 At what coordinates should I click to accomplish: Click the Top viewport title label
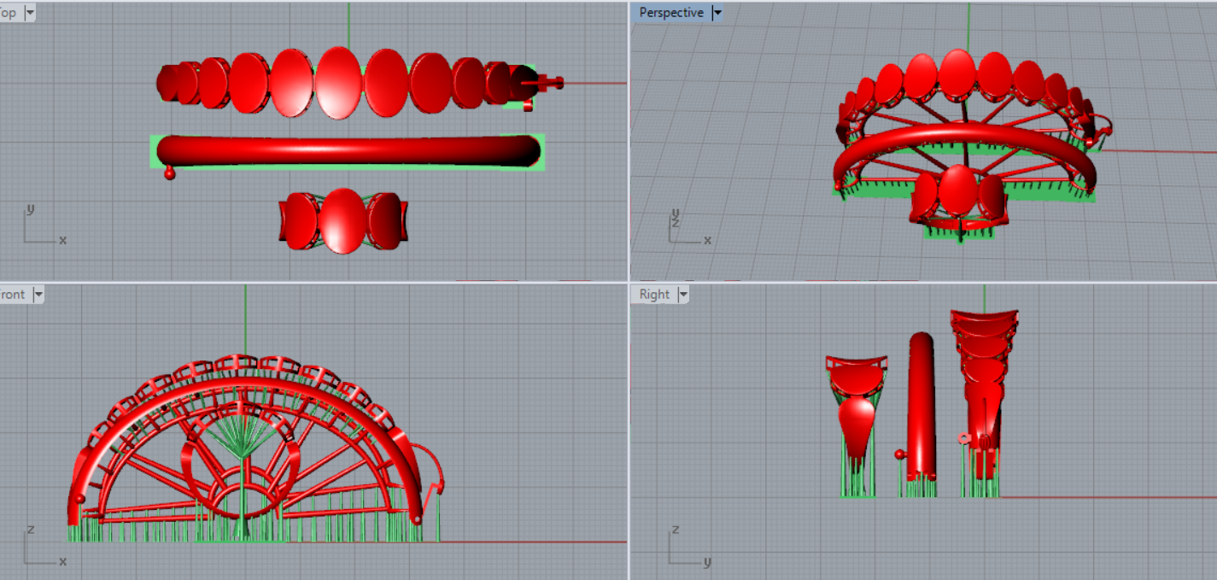(x=10, y=13)
